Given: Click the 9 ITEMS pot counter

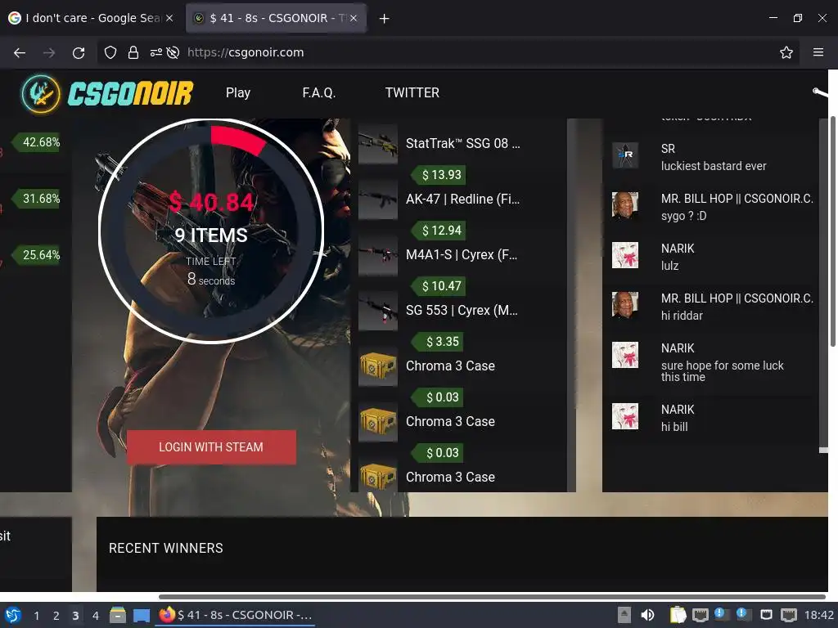Looking at the screenshot, I should pos(211,235).
